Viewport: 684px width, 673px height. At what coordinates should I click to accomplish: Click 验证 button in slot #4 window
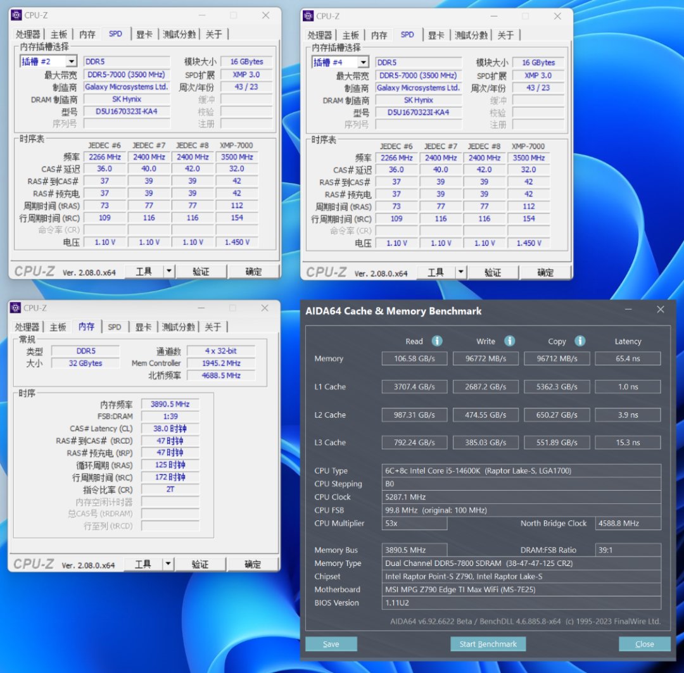[x=493, y=272]
